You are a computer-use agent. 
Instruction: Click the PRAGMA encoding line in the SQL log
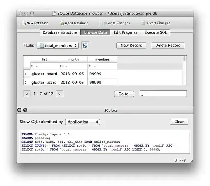tap(36, 138)
